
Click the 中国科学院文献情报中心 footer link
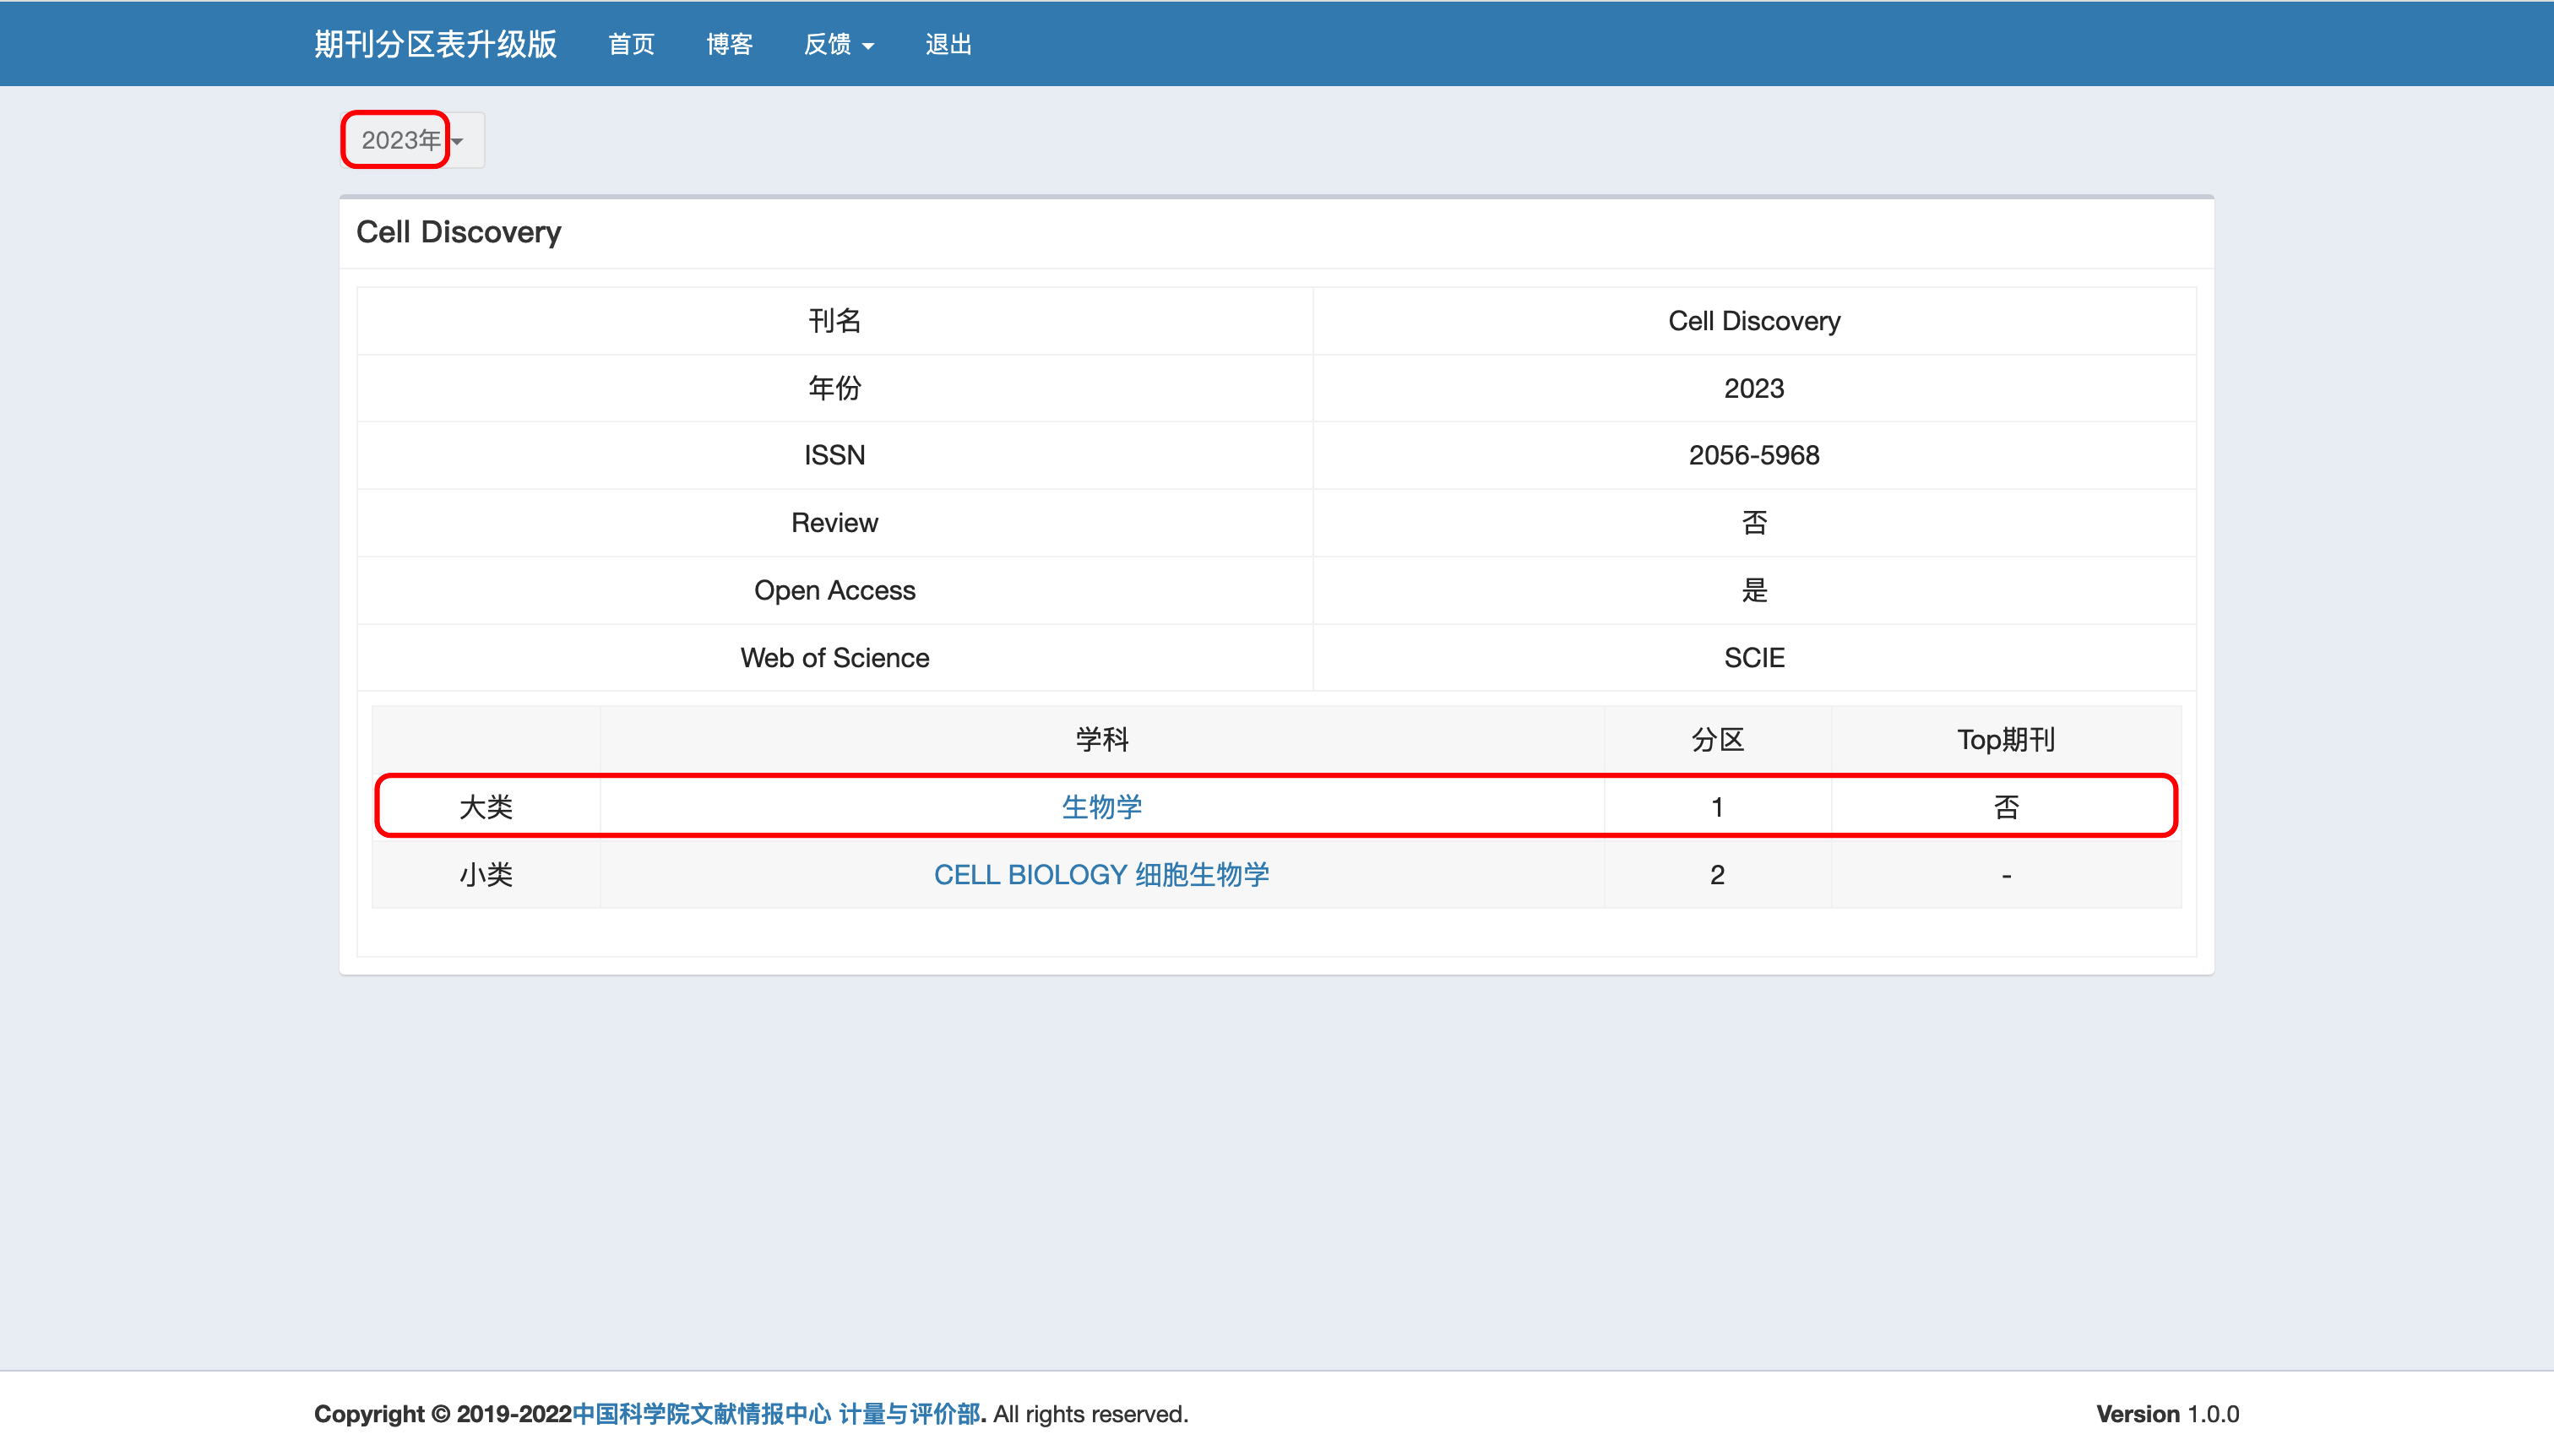(x=701, y=1414)
